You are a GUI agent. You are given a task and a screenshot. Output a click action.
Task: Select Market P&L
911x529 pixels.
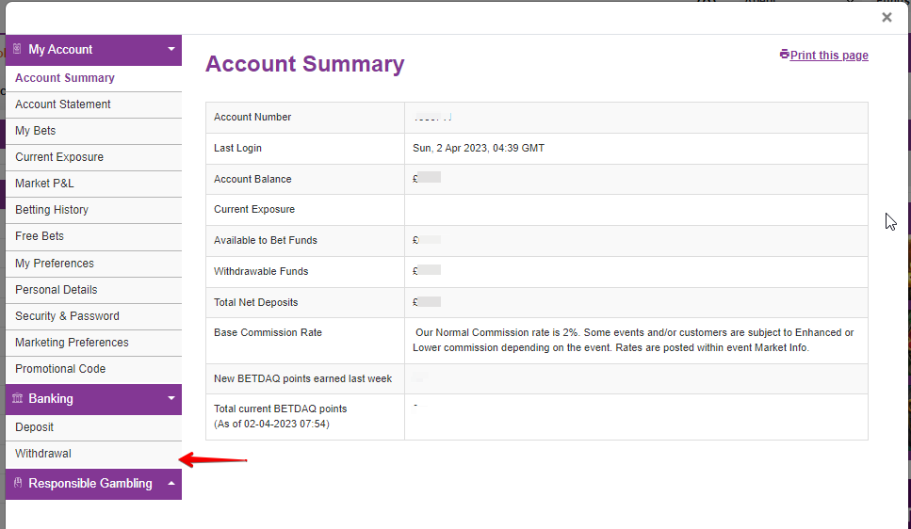pyautogui.click(x=93, y=184)
